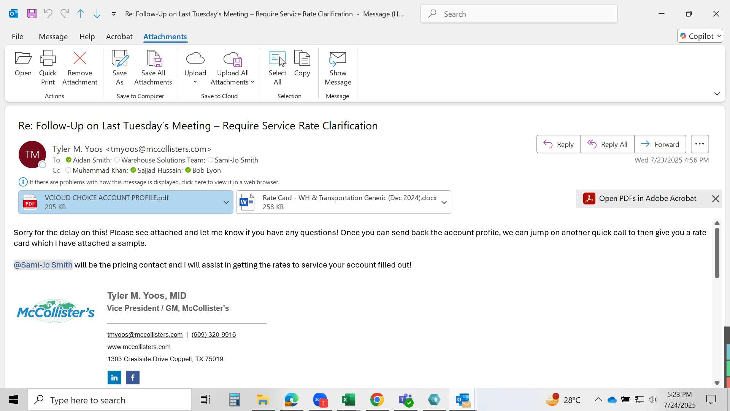Screen dimensions: 730x411
Task: Open the Quick Access Toolbar customization dropdown
Action: click(x=113, y=14)
